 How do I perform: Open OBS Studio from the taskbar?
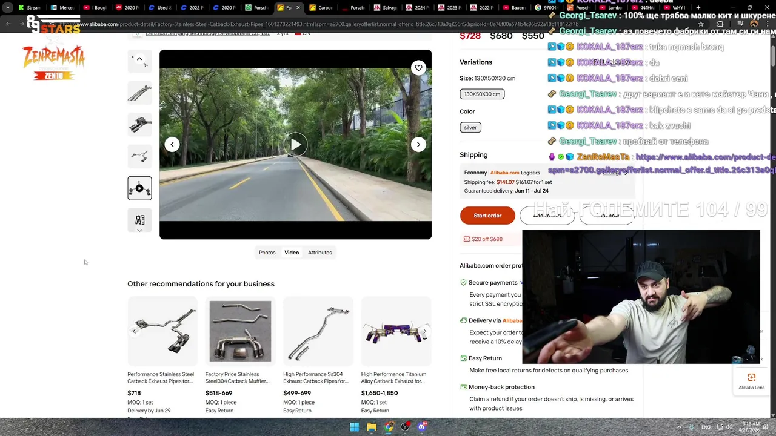coord(405,427)
